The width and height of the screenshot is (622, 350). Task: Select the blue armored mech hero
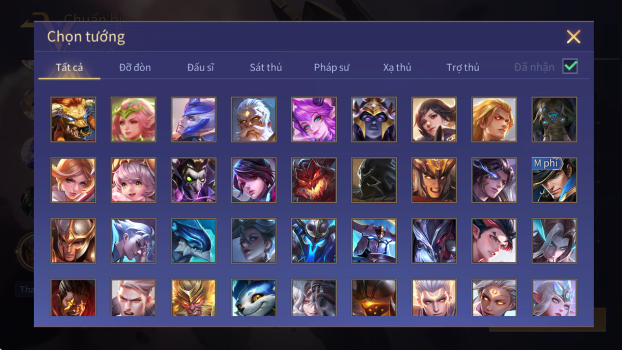pos(314,241)
